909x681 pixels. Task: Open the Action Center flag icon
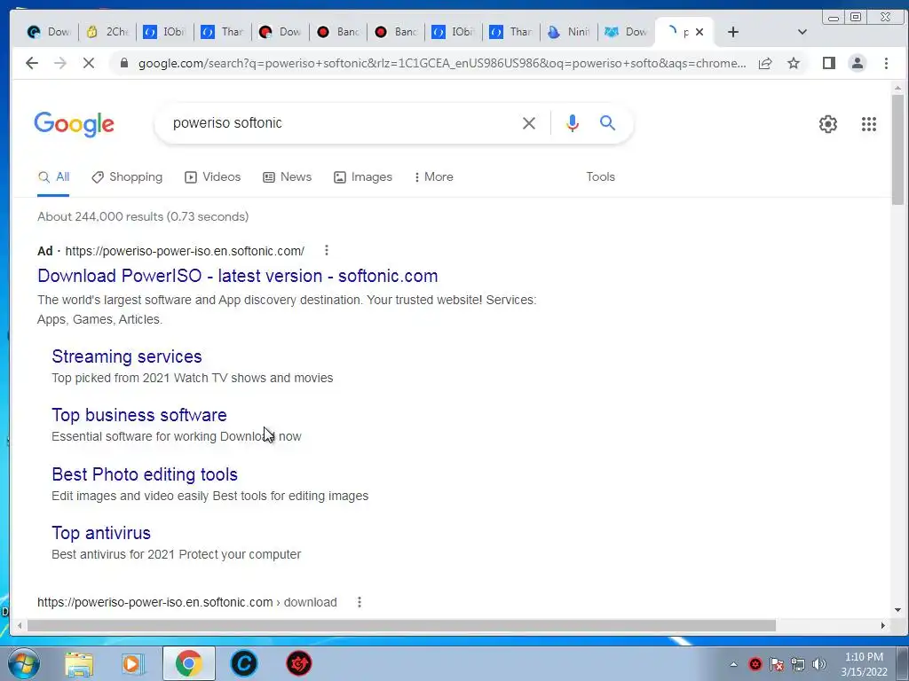(776, 664)
